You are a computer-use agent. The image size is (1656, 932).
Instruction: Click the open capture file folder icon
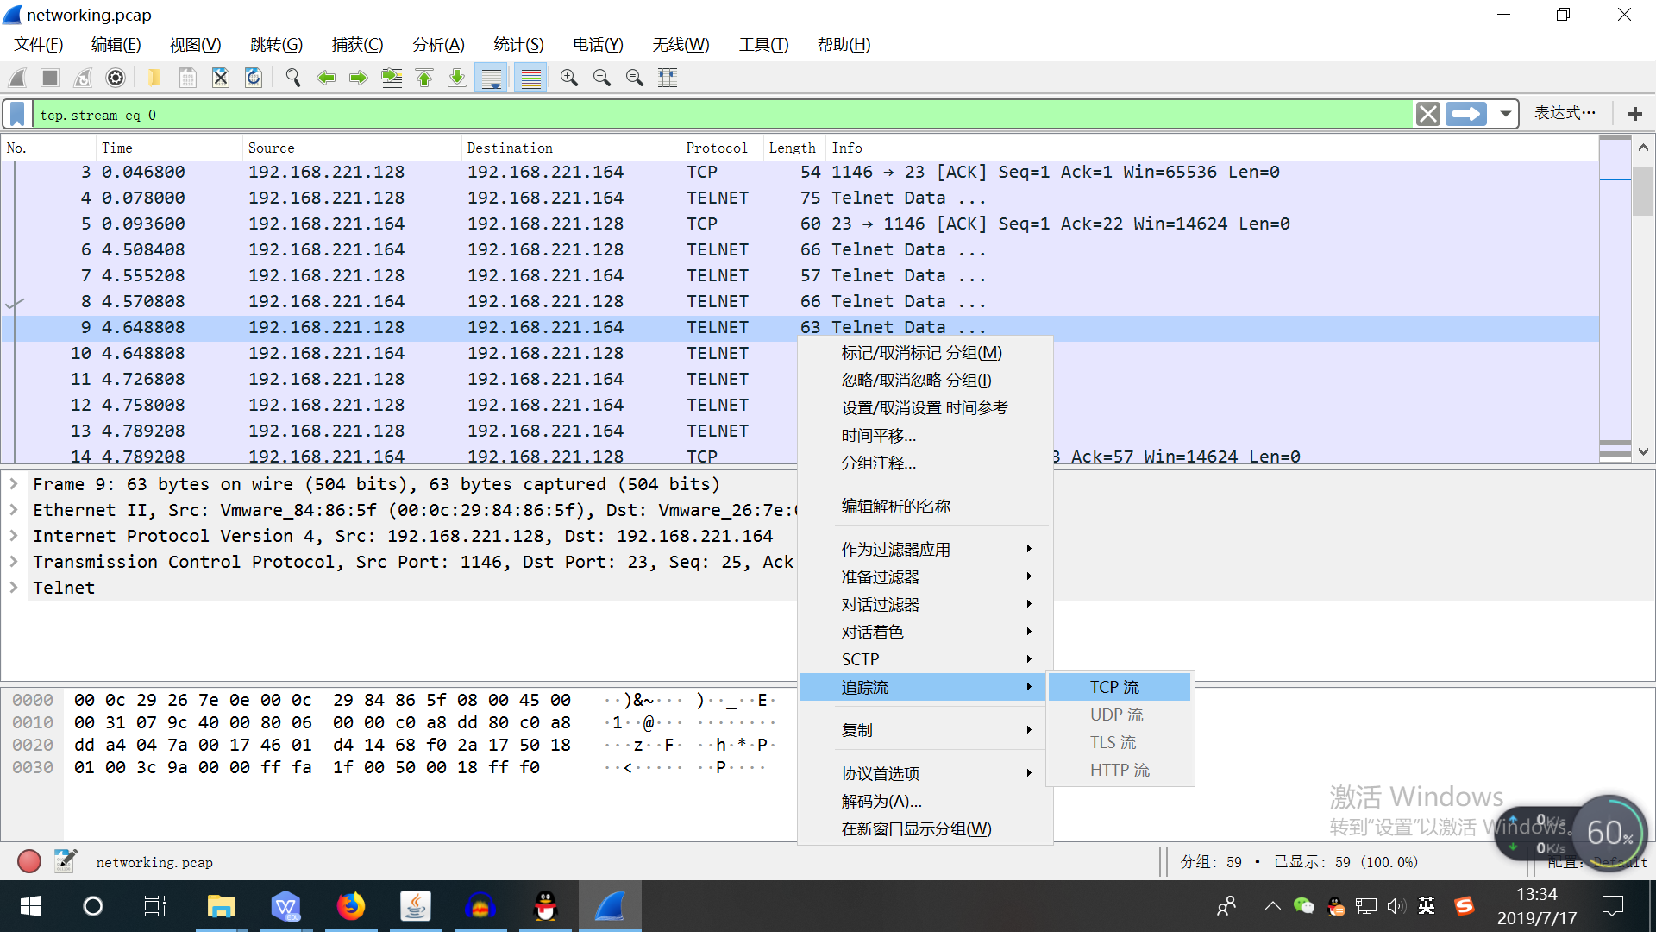[154, 79]
